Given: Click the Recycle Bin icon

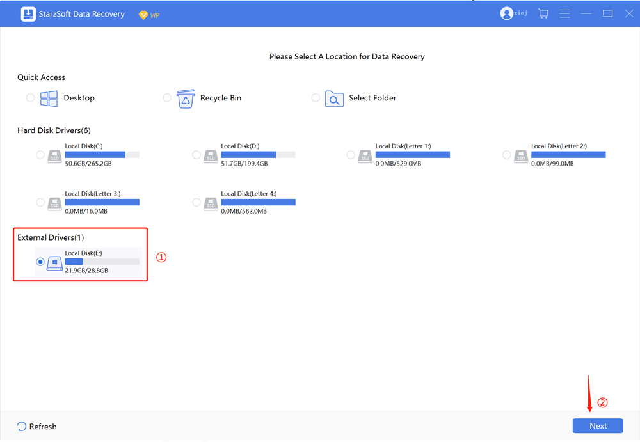Looking at the screenshot, I should point(186,99).
